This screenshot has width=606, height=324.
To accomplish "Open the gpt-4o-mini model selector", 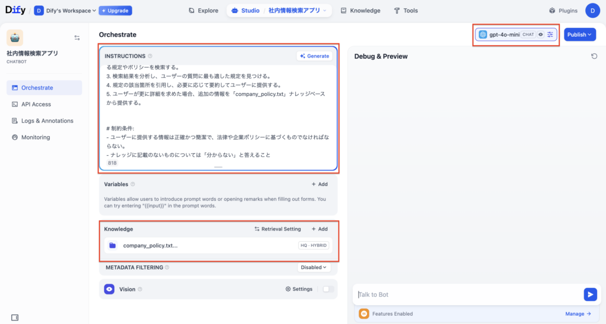I will click(x=516, y=34).
